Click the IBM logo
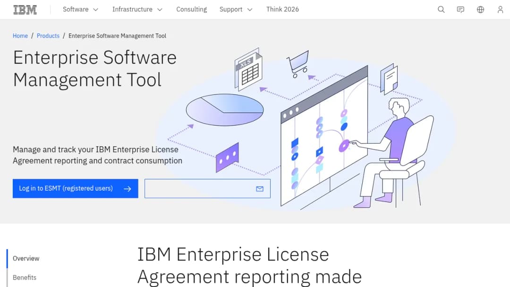This screenshot has height=287, width=510. pos(25,9)
